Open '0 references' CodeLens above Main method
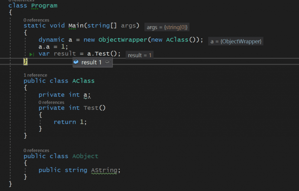299x191 pixels. (36, 20)
